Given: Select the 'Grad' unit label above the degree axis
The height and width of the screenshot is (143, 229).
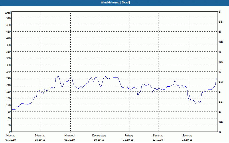Looking at the screenshot, I should (8, 13).
